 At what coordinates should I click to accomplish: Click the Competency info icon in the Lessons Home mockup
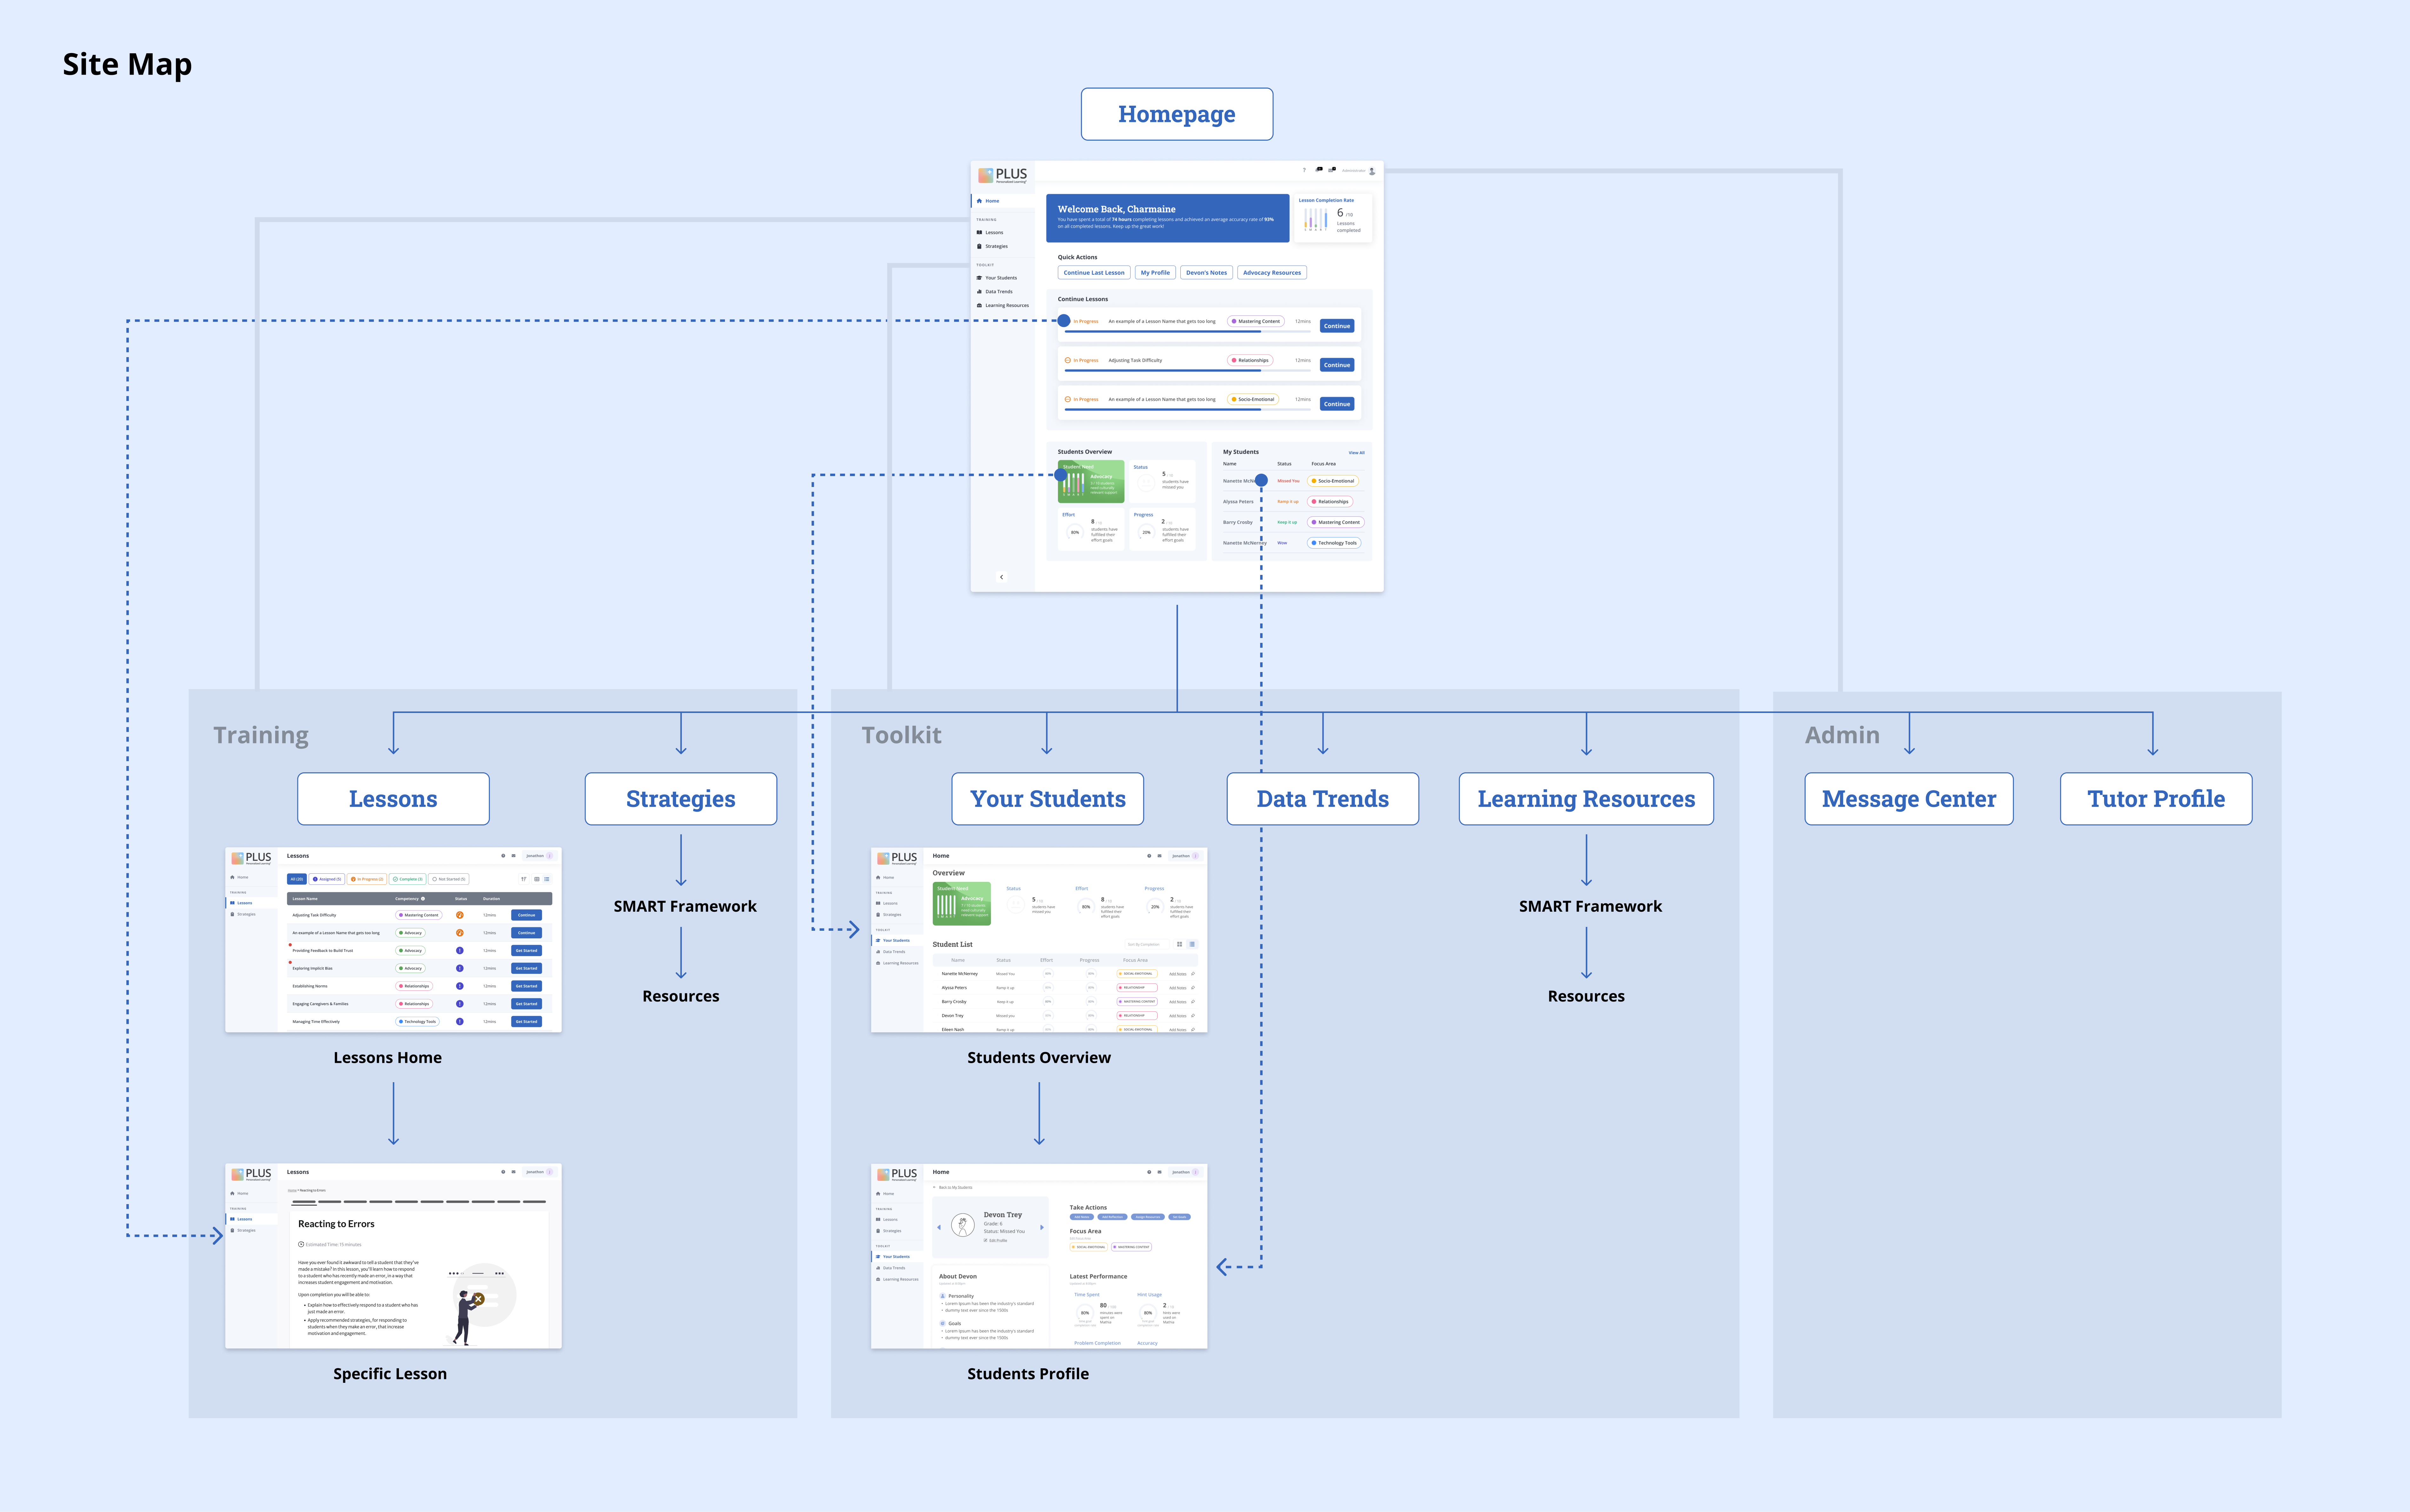tap(423, 899)
